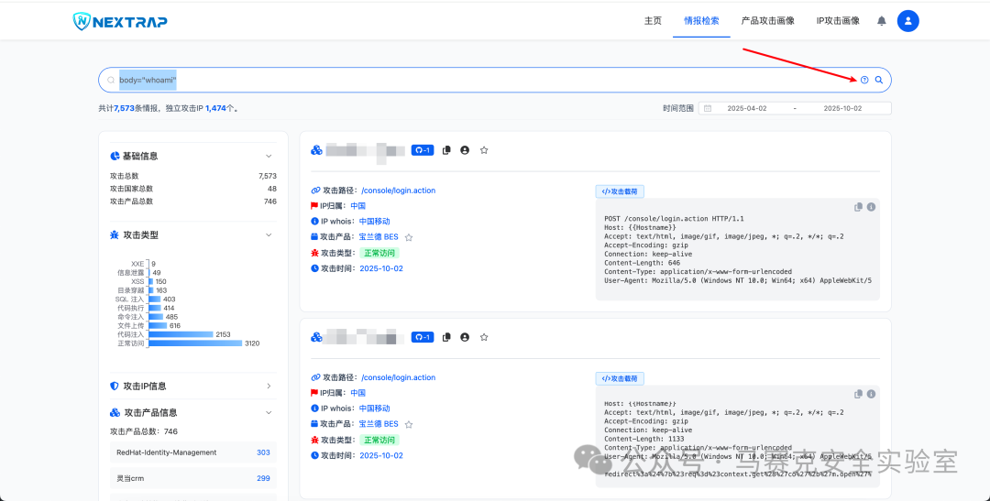Click 正常访问 tag in top card
This screenshot has height=501, width=990.
[379, 253]
